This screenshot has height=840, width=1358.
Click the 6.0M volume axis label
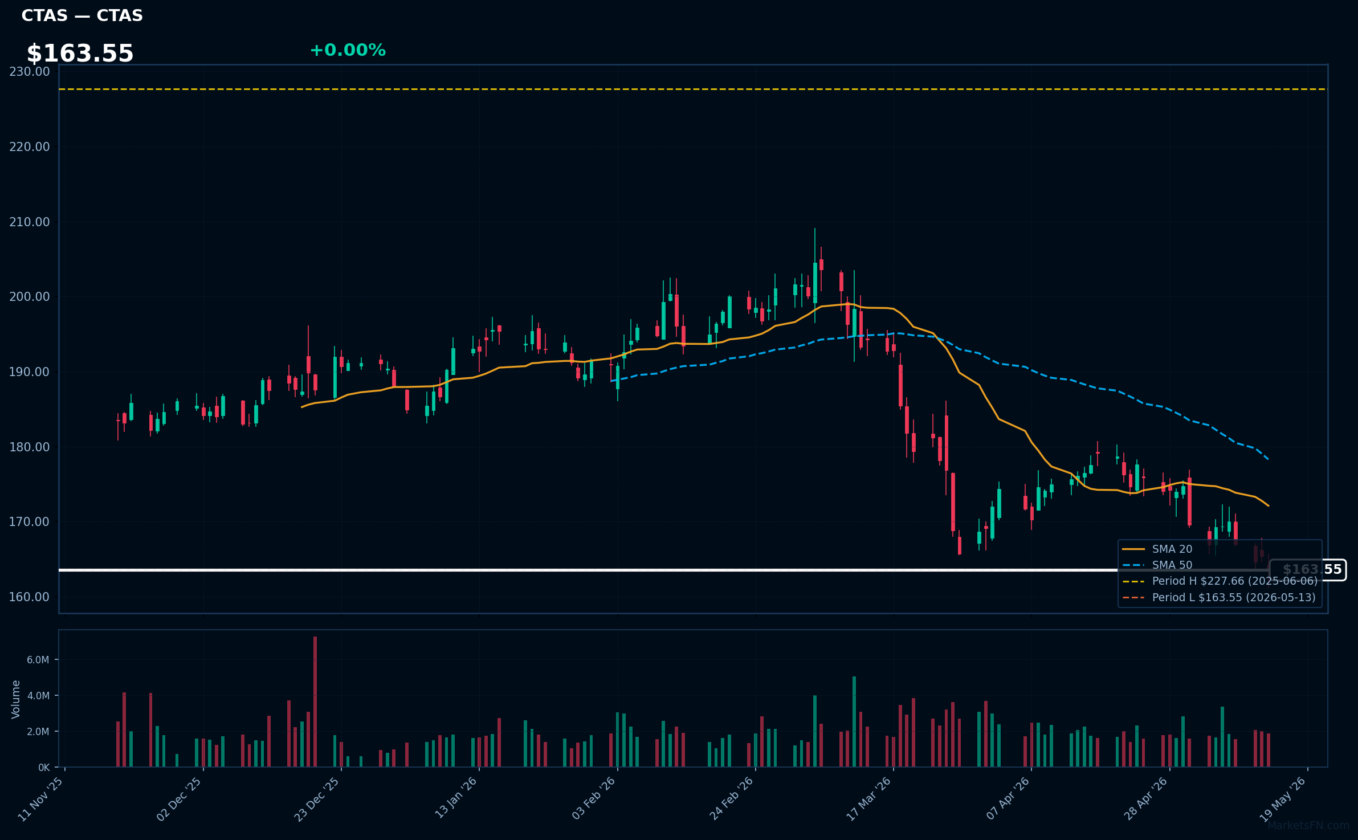[x=38, y=660]
